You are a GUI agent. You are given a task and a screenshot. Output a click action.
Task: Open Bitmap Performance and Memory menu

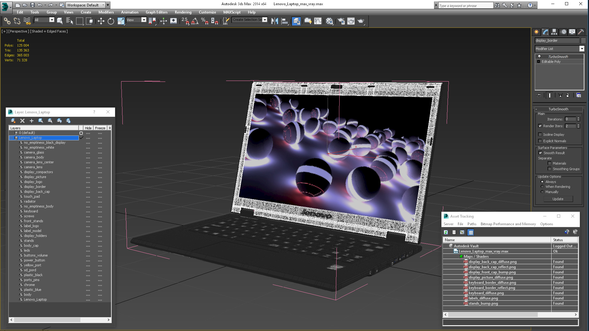click(508, 224)
